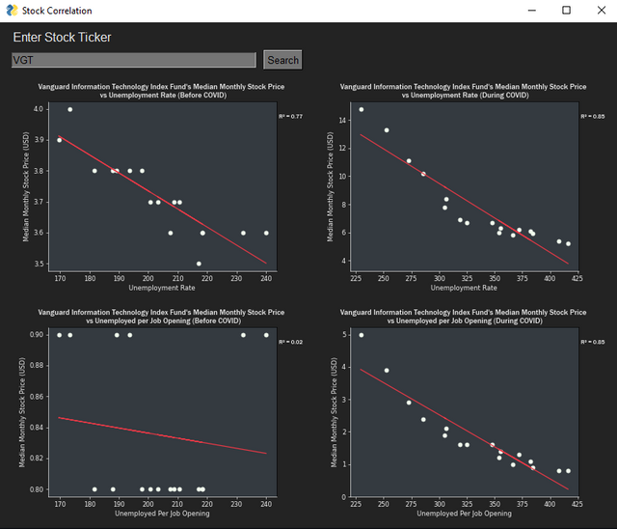Click the 'Unemployment Rate' x-axis label on the During COVID chart
This screenshot has width=617, height=529.
pyautogui.click(x=464, y=288)
